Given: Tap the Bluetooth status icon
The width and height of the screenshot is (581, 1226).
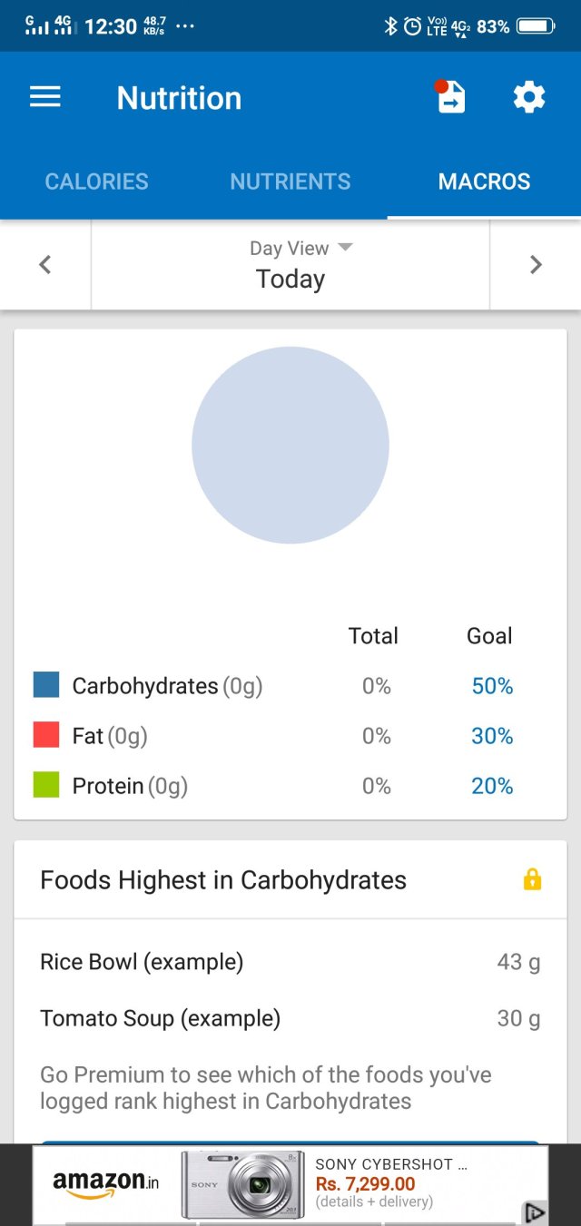Looking at the screenshot, I should pos(391,26).
